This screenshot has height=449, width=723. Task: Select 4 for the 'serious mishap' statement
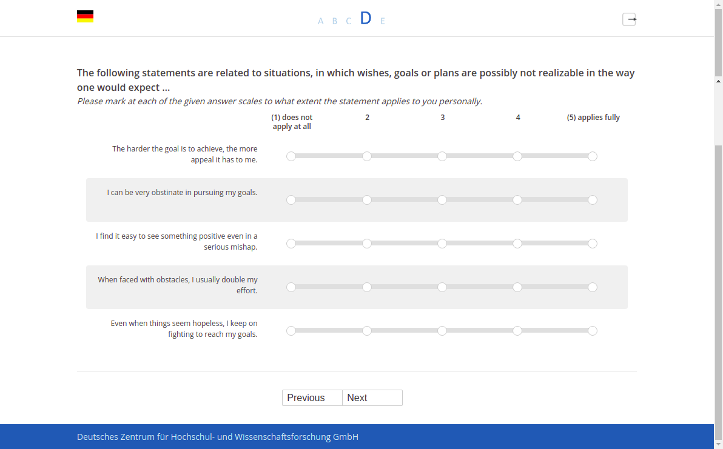tap(517, 244)
